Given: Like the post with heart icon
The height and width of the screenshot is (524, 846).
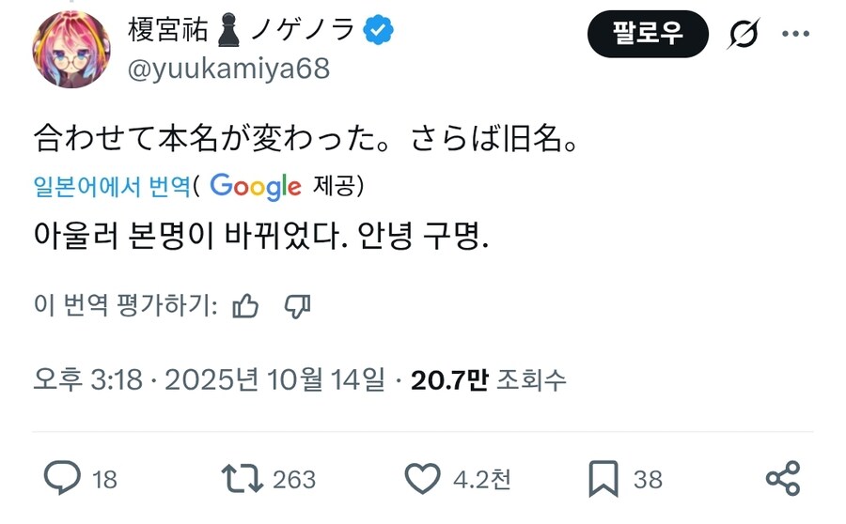Looking at the screenshot, I should coord(422,479).
